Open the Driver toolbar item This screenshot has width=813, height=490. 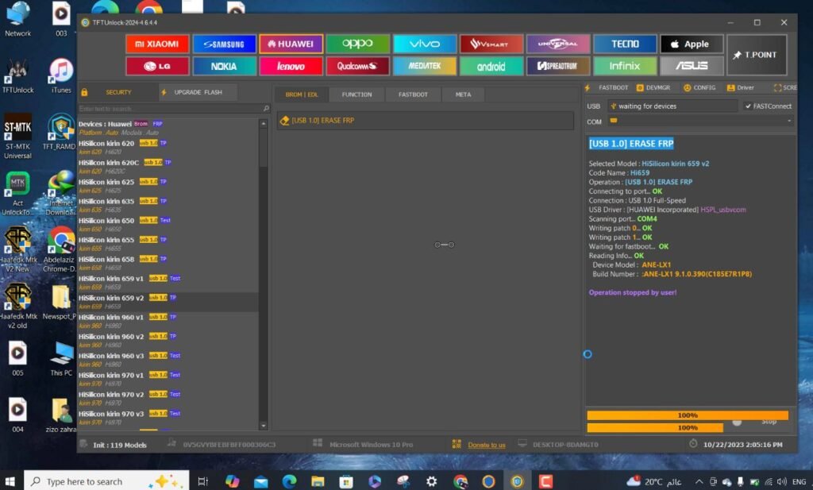[x=741, y=87]
